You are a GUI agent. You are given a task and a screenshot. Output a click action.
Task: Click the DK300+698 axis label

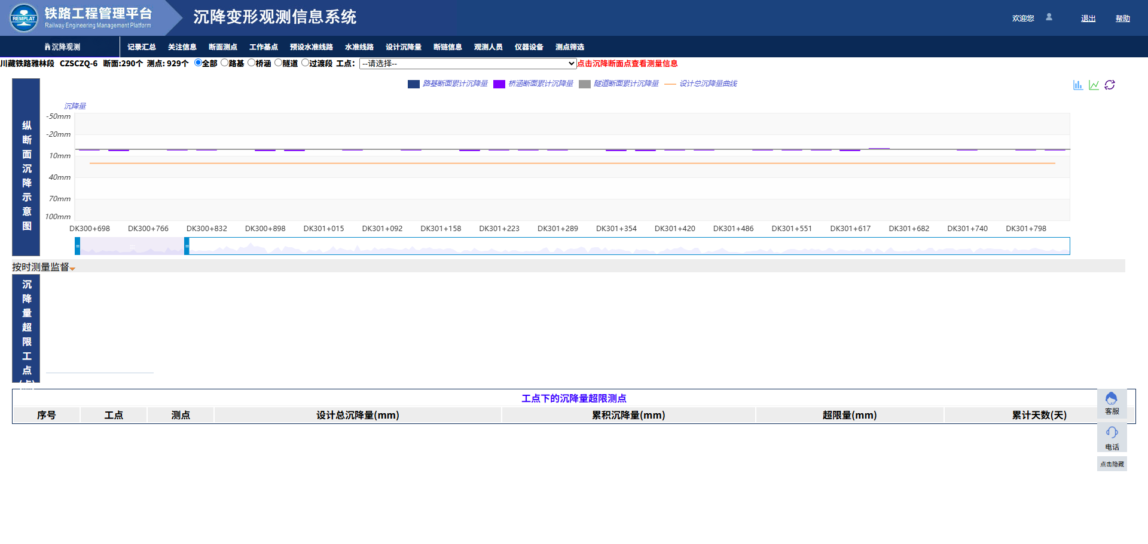point(90,229)
